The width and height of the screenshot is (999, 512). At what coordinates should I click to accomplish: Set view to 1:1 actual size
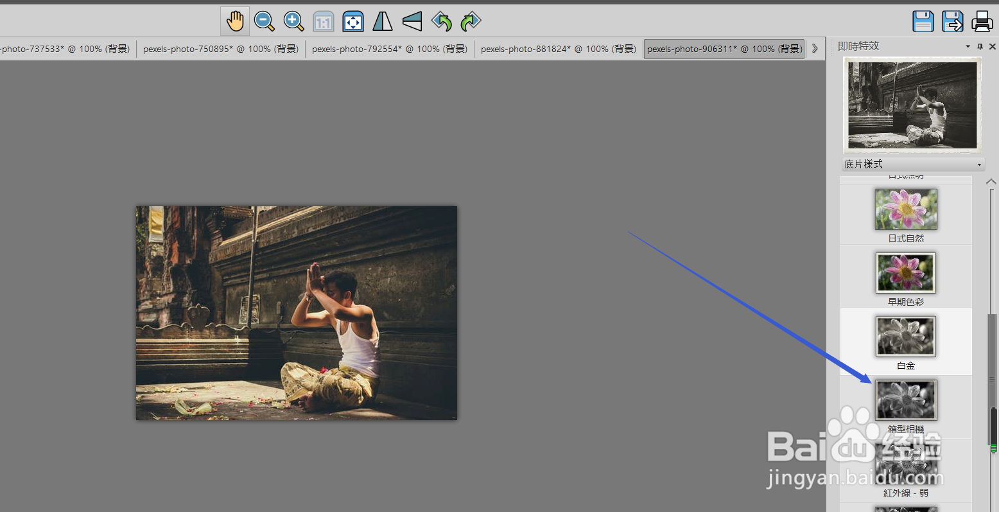(x=324, y=22)
